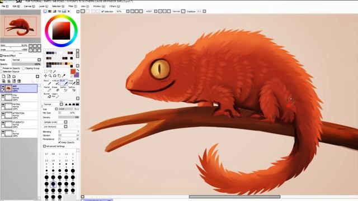The width and height of the screenshot is (358, 201).
Task: Toggle visibility of the top selected layer
Action: coord(3,87)
